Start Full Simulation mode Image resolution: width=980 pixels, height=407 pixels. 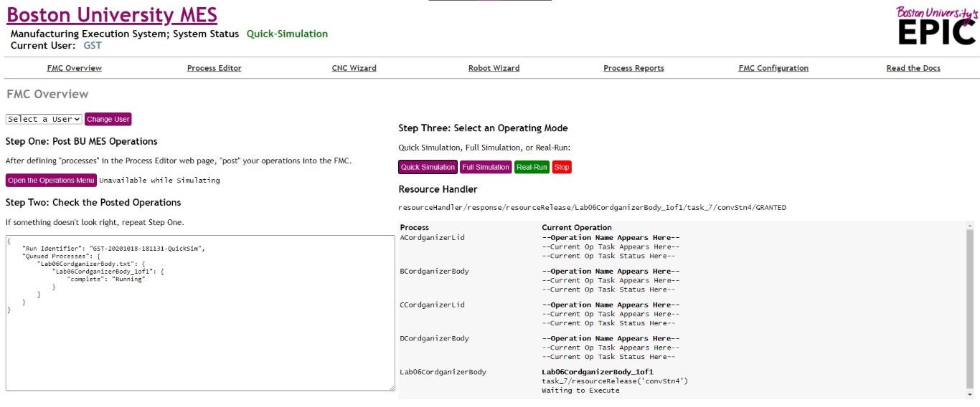click(486, 167)
